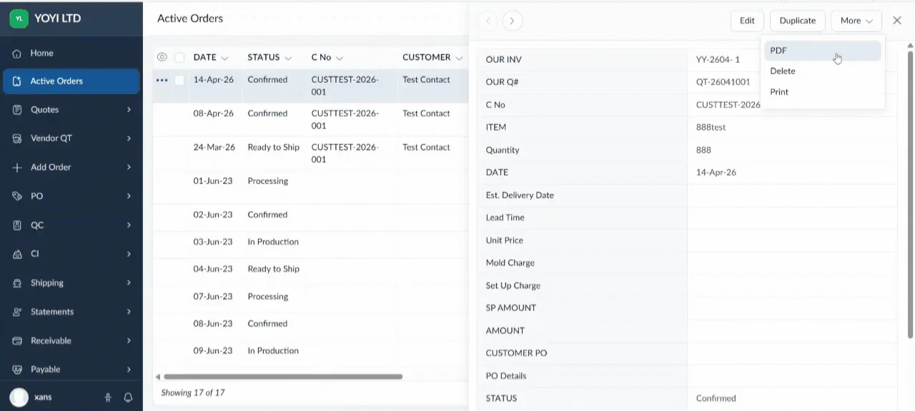
Task: Click the PO tag icon
Action: 17,196
